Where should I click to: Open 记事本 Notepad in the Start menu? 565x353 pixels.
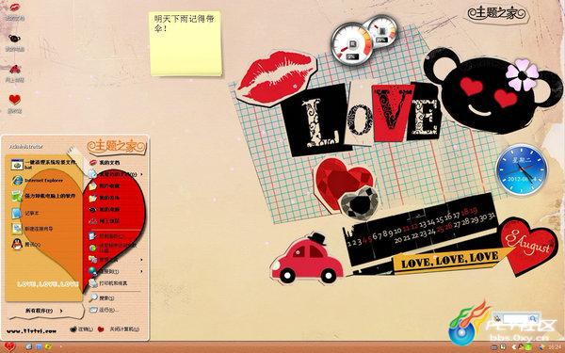click(x=26, y=214)
